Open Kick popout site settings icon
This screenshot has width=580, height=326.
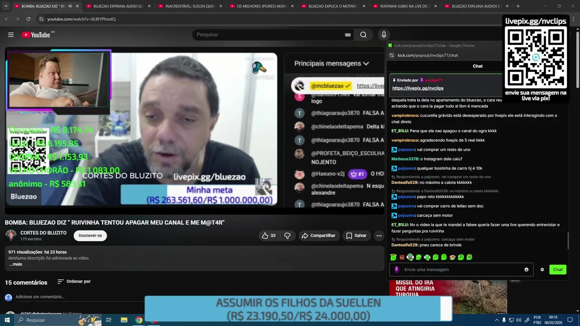click(x=392, y=55)
